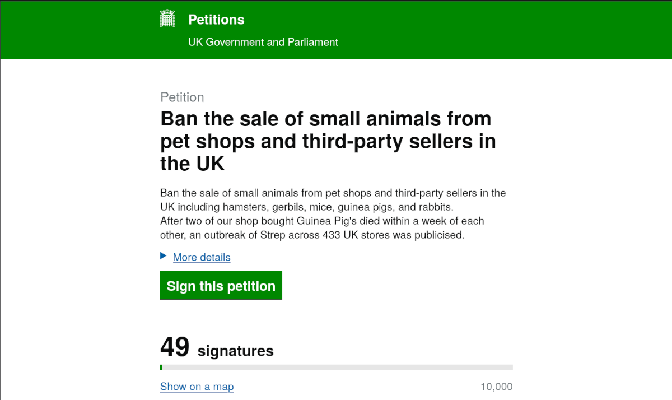Viewport: 672px width, 400px height.
Task: Open the 'More details' link text
Action: click(202, 257)
